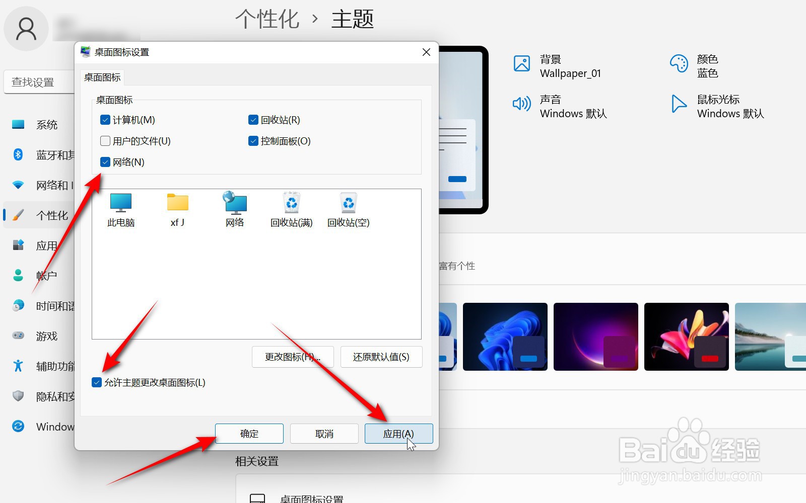The image size is (806, 503).
Task: Click the 桌面图标设置 dialog title icon
Action: click(x=86, y=52)
